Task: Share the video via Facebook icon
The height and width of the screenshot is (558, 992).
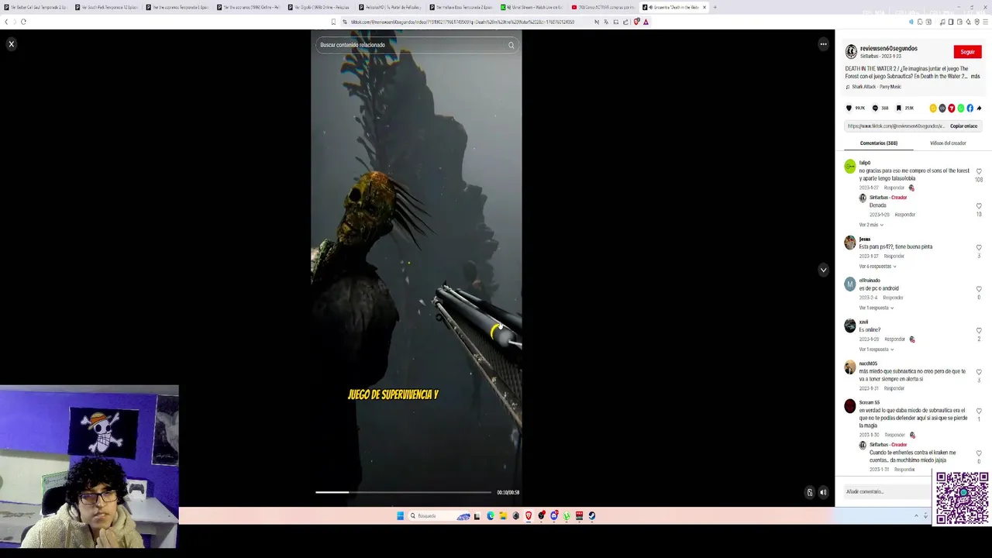Action: (970, 108)
